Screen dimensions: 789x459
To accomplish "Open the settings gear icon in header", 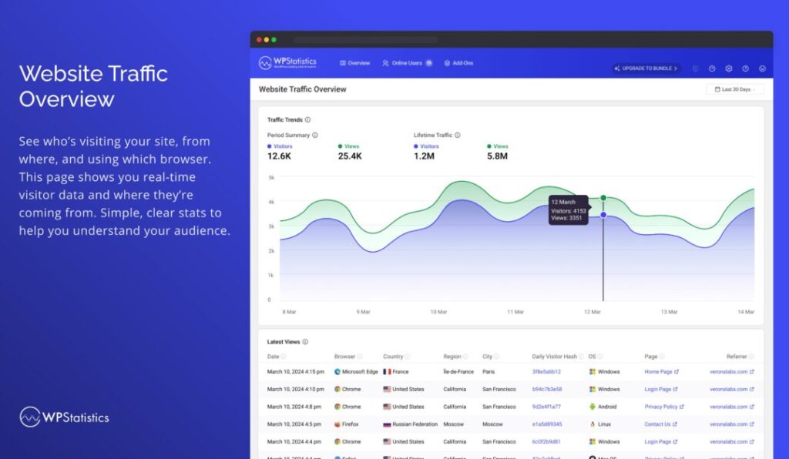I will [729, 69].
